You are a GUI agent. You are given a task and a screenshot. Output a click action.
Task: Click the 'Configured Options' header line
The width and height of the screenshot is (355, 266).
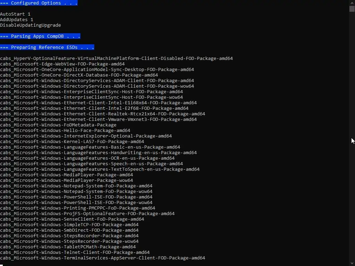[39, 3]
